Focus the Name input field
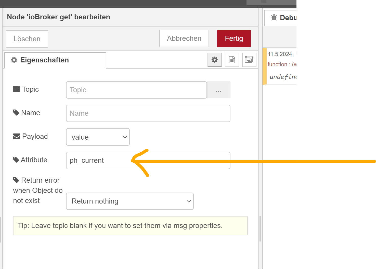The height and width of the screenshot is (269, 376). (x=148, y=113)
